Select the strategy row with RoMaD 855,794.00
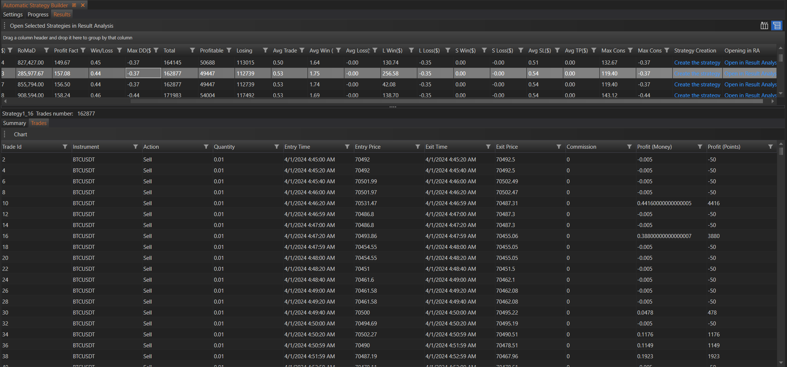This screenshot has width=787, height=367. [x=31, y=85]
